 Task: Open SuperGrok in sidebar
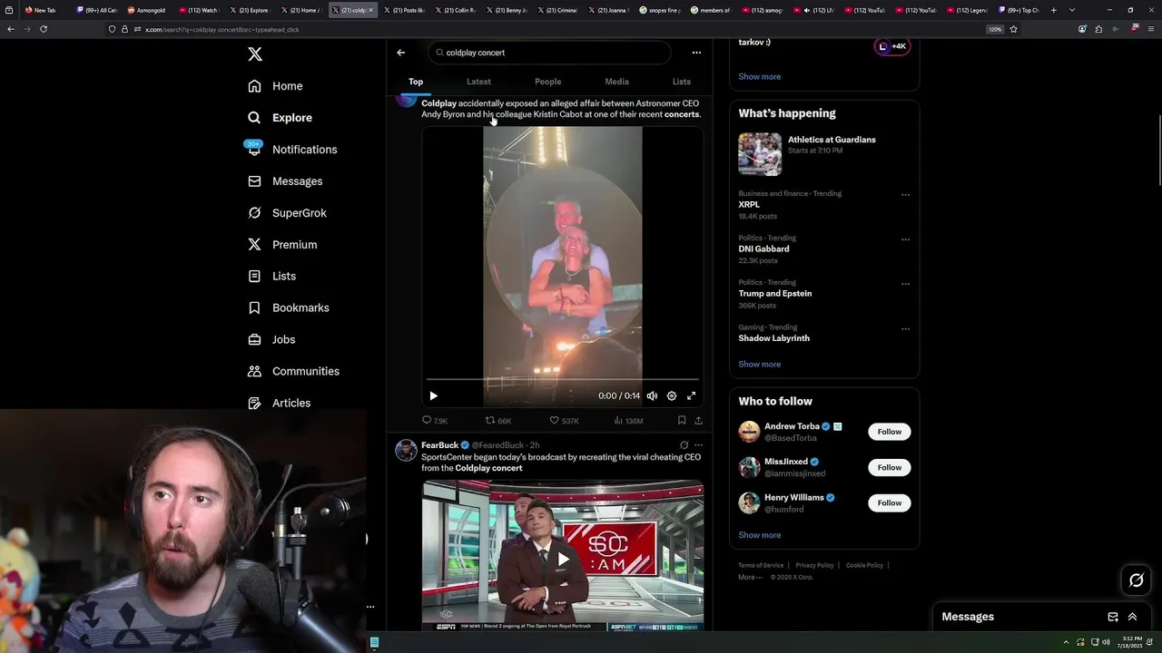coord(287,213)
